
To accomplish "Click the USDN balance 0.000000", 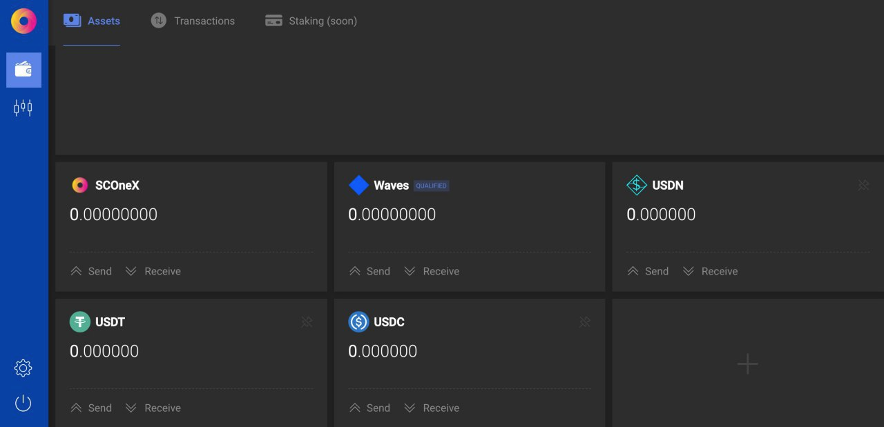I will 661,215.
